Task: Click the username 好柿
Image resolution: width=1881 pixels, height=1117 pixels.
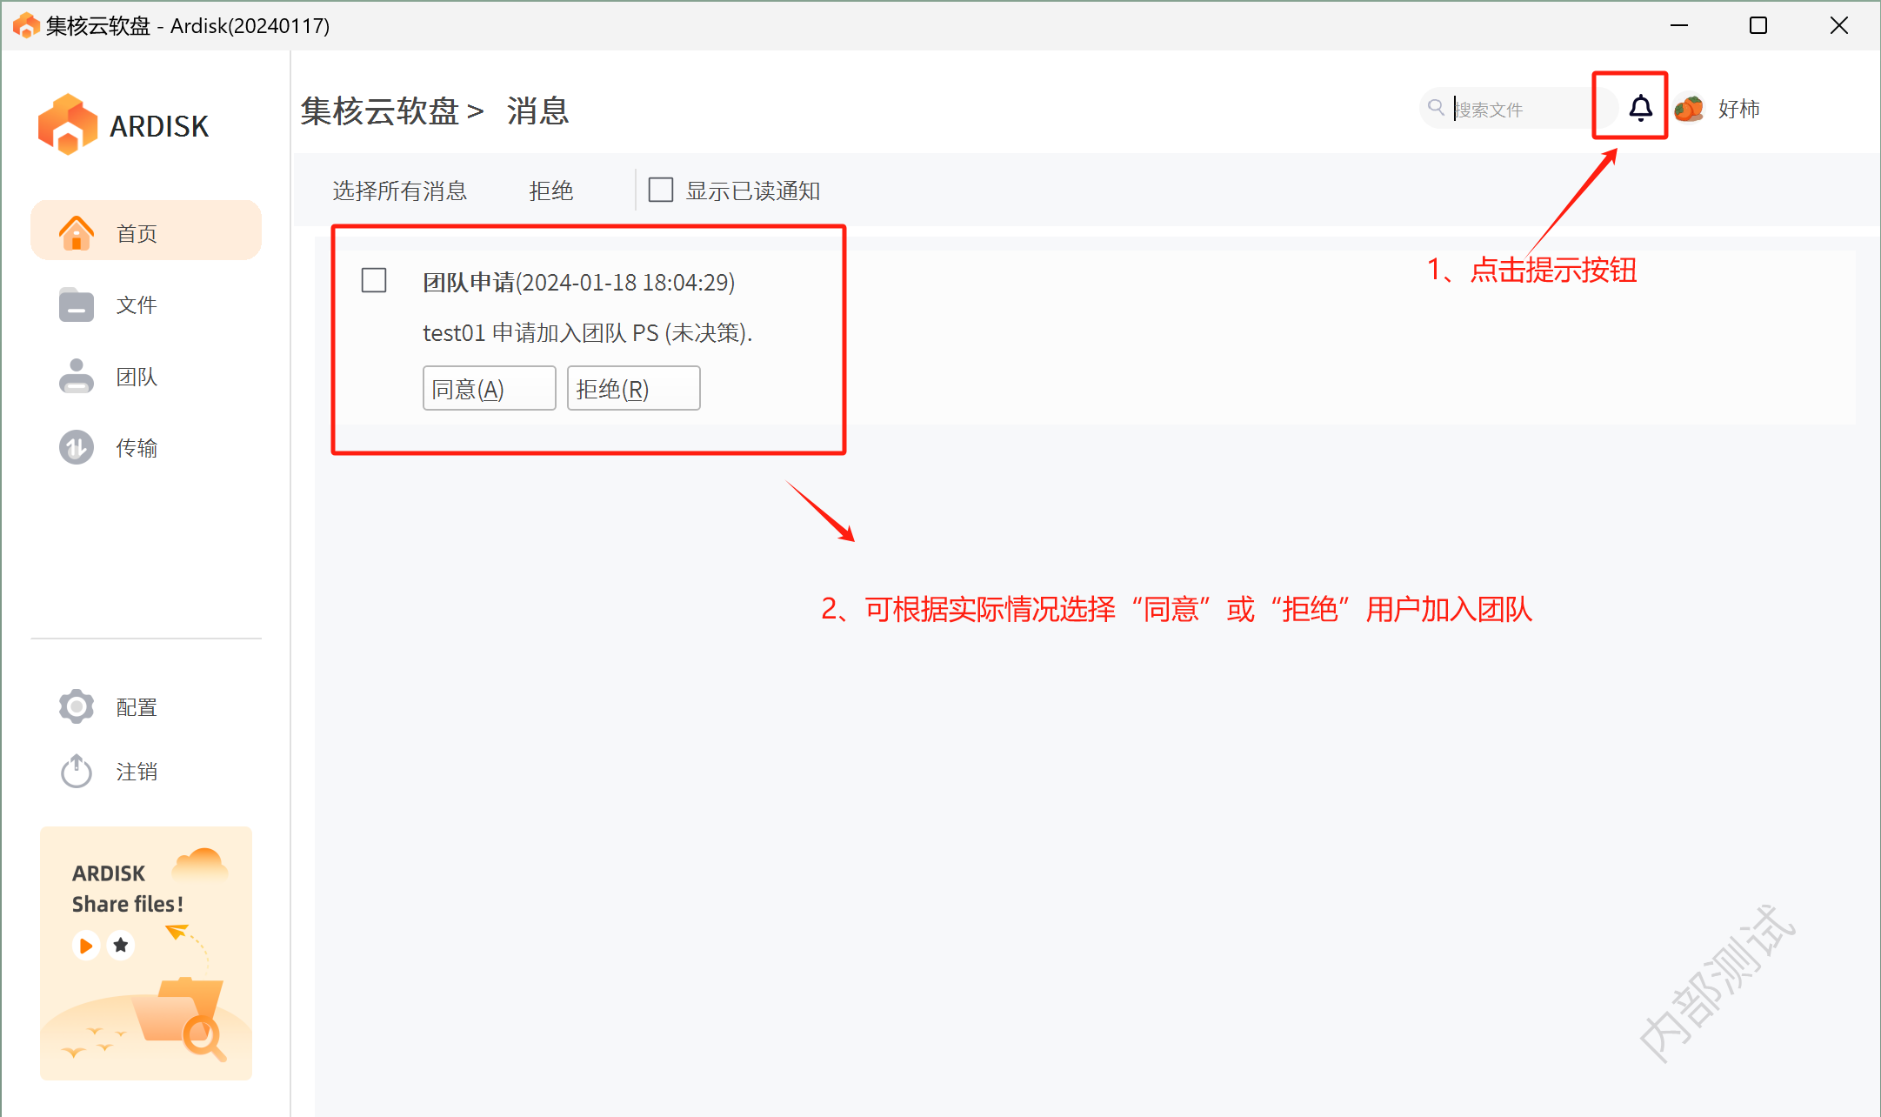Action: [1738, 109]
